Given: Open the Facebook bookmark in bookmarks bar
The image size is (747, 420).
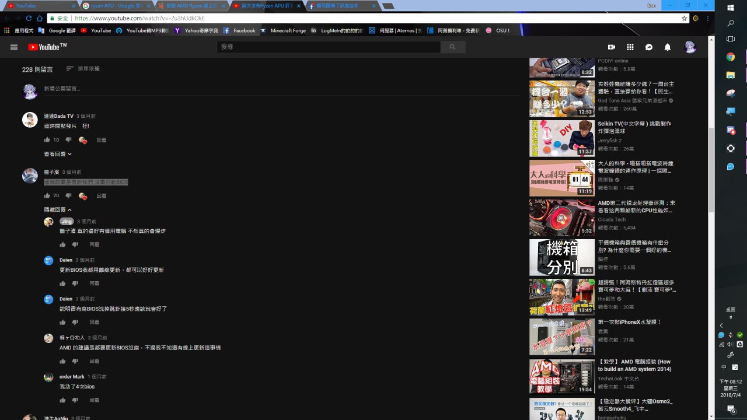Looking at the screenshot, I should coord(239,30).
